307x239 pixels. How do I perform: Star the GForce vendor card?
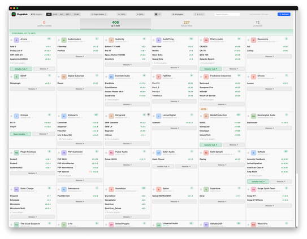[x=248, y=77]
